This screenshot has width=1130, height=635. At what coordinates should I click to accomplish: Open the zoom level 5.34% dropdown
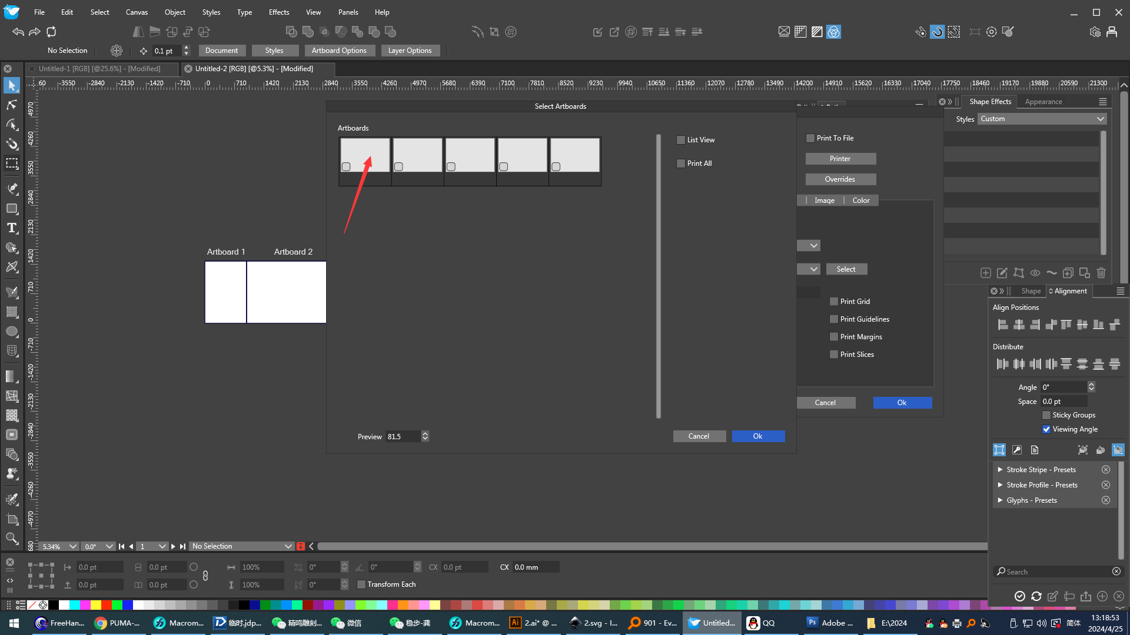(x=72, y=546)
